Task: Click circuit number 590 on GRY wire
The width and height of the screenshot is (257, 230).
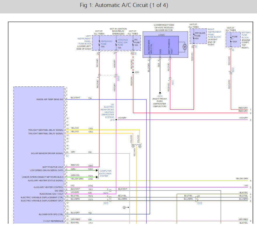Action: coord(90,152)
